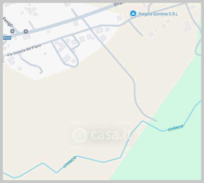Click the casa.it house logo icon
The width and height of the screenshot is (204, 183).
click(80, 135)
